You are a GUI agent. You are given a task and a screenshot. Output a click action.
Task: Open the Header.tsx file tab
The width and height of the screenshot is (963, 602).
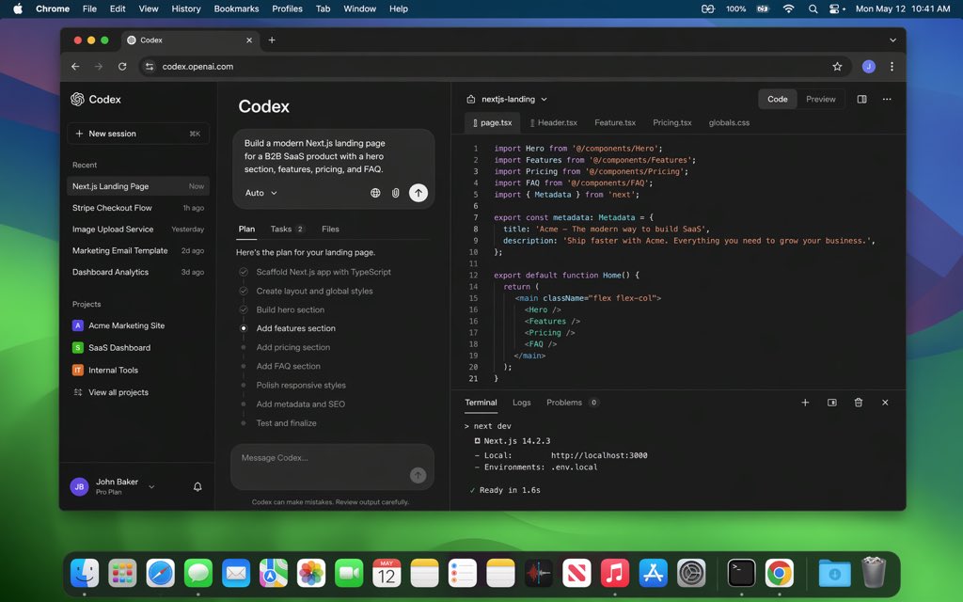tap(553, 123)
